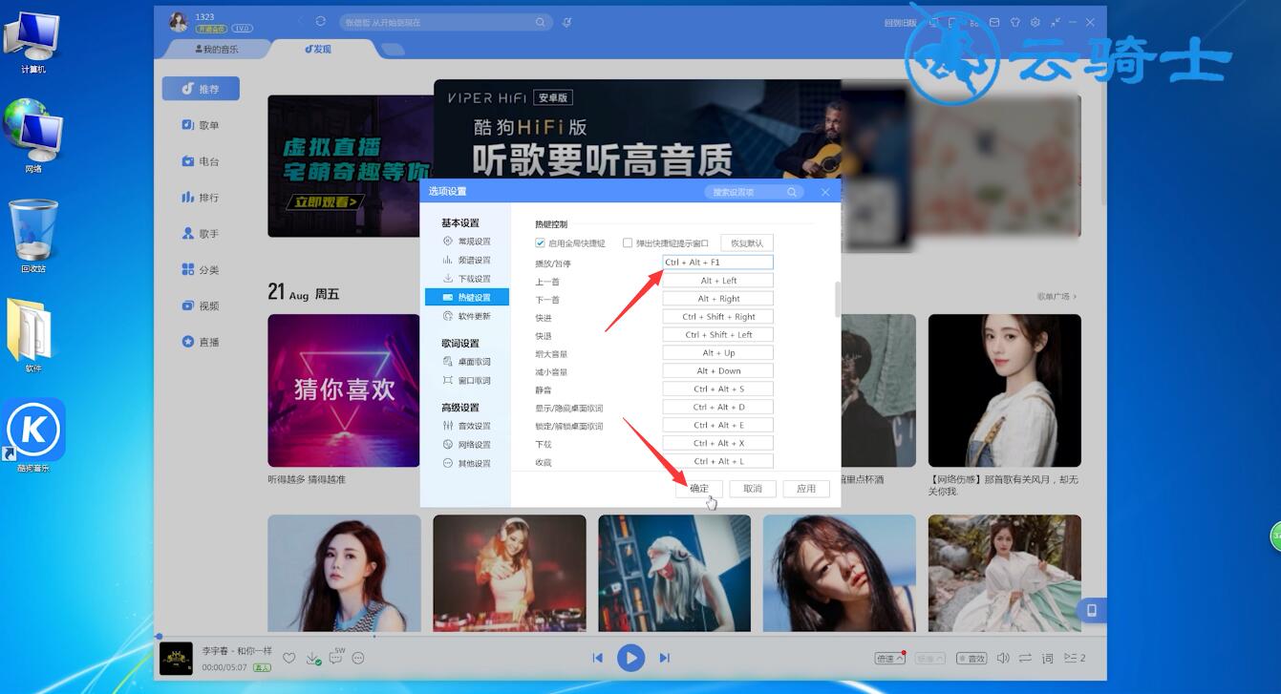Toggle 启用全局快捷键 checkbox
The width and height of the screenshot is (1281, 694).
tap(541, 242)
